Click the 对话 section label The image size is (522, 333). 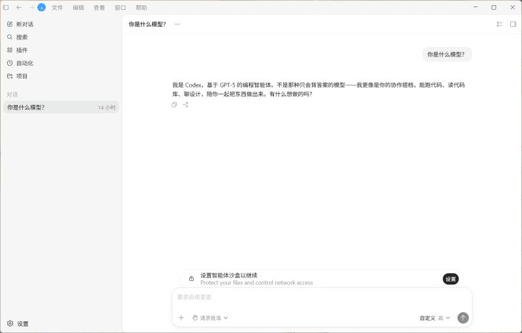[12, 94]
